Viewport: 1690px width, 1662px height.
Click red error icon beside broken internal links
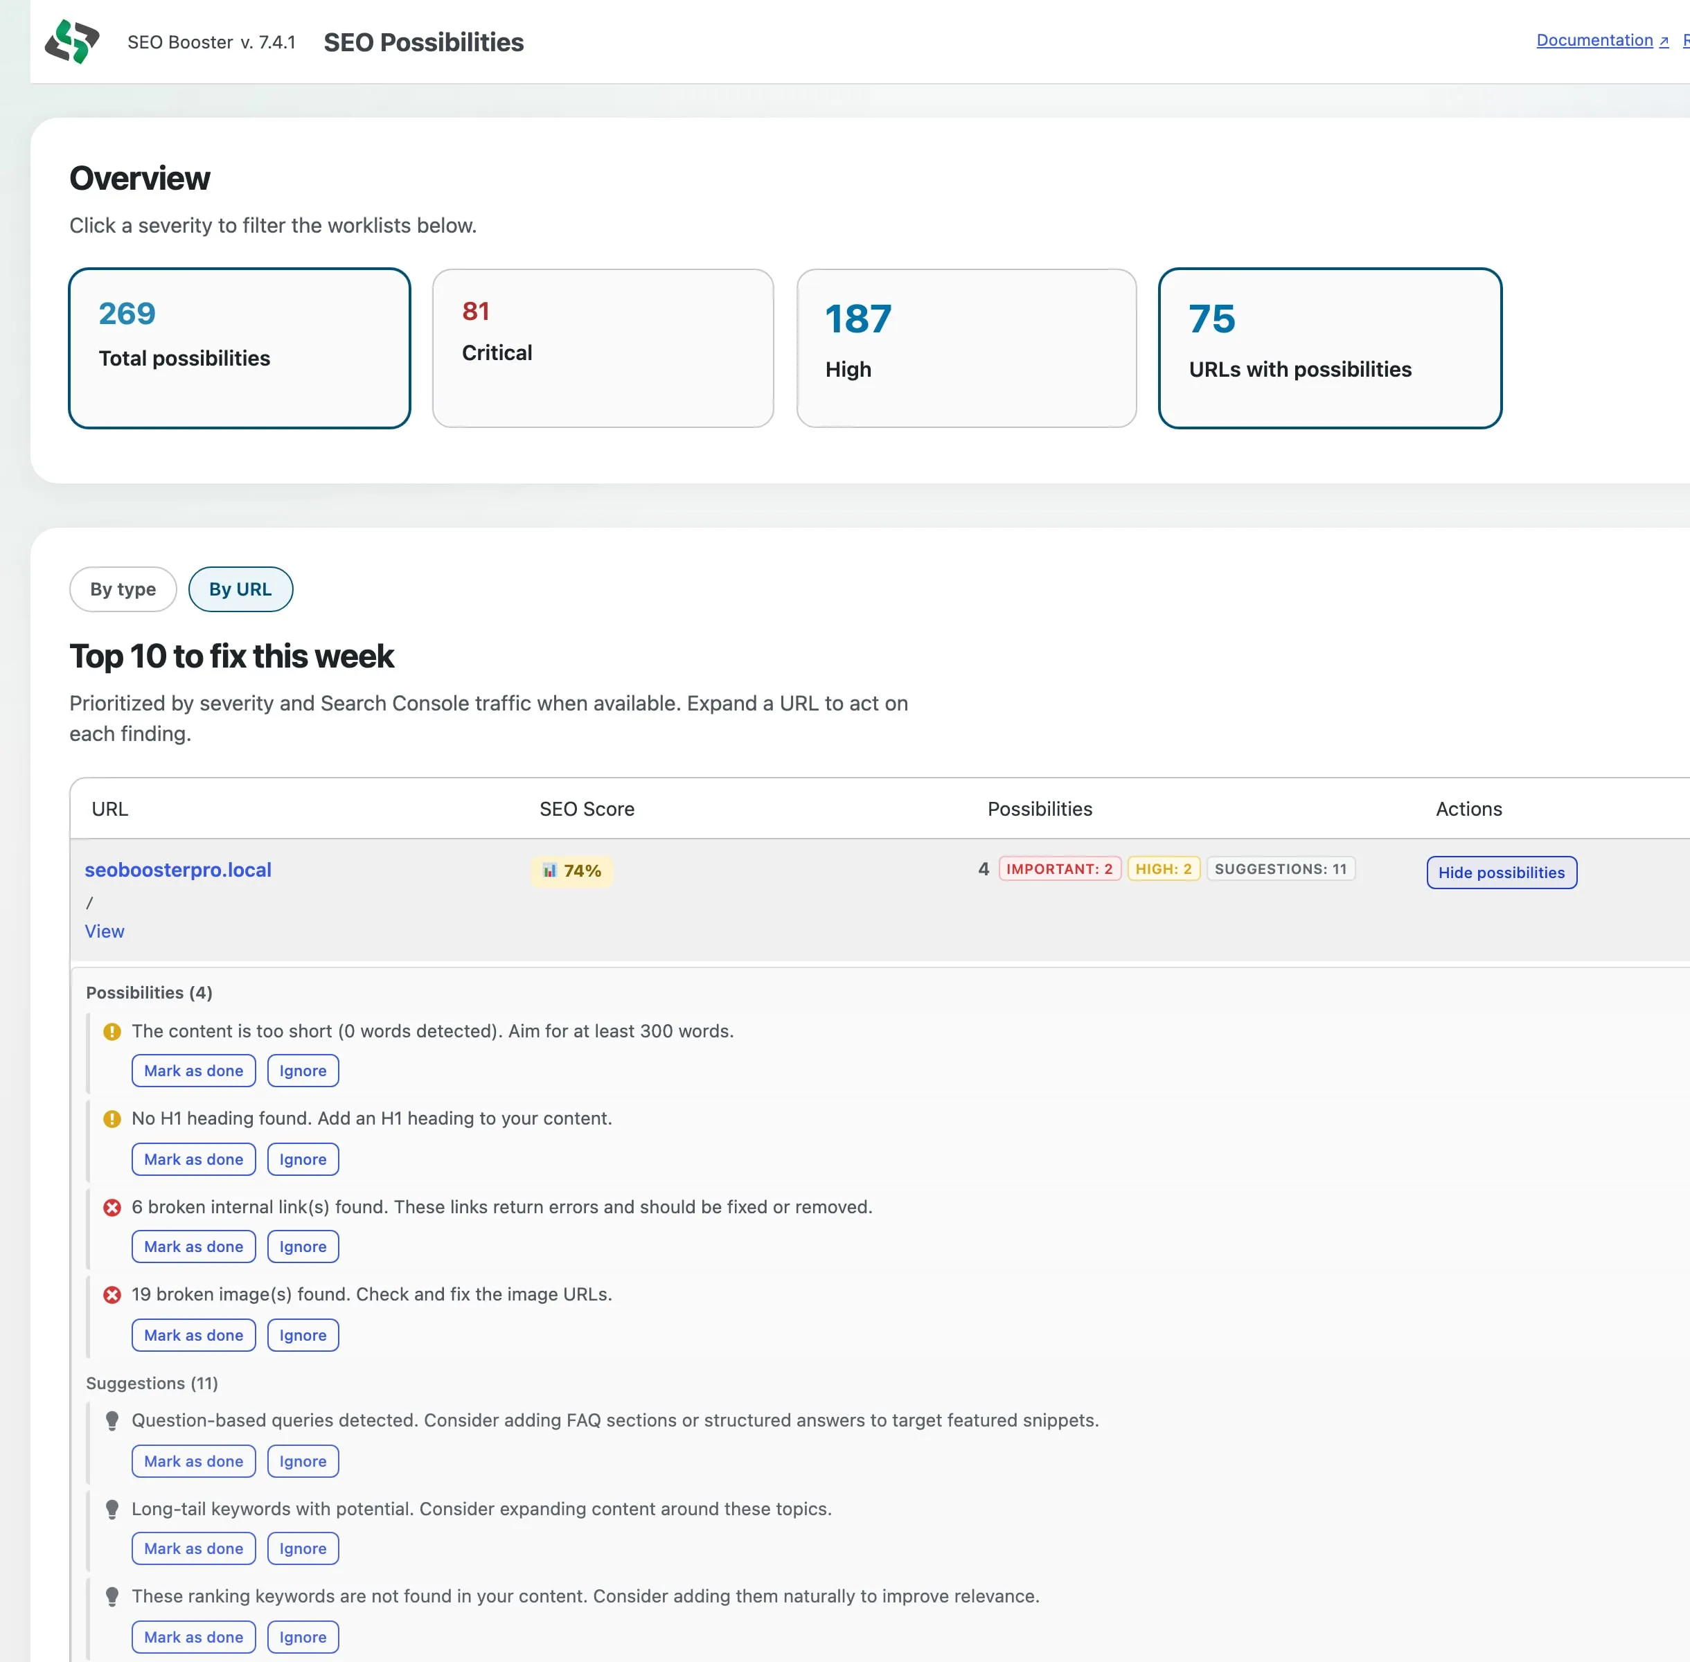point(112,1207)
